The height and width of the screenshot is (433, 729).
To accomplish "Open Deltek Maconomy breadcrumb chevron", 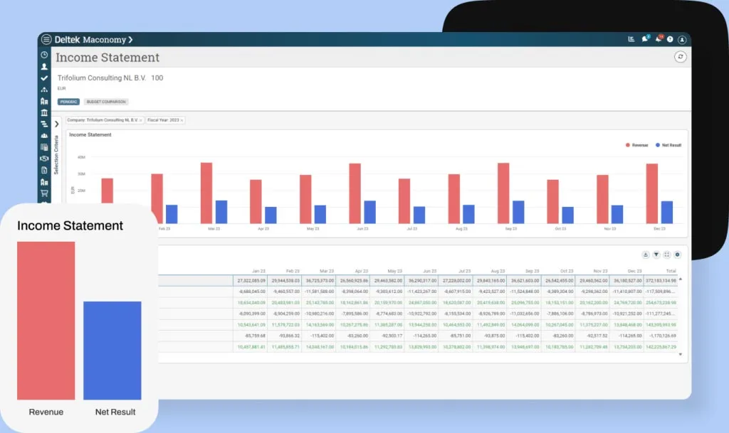I will pos(131,40).
